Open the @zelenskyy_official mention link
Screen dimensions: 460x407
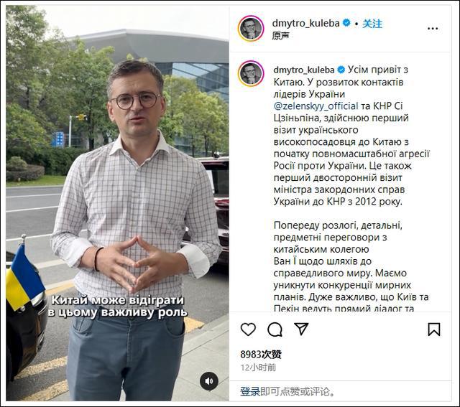point(316,106)
